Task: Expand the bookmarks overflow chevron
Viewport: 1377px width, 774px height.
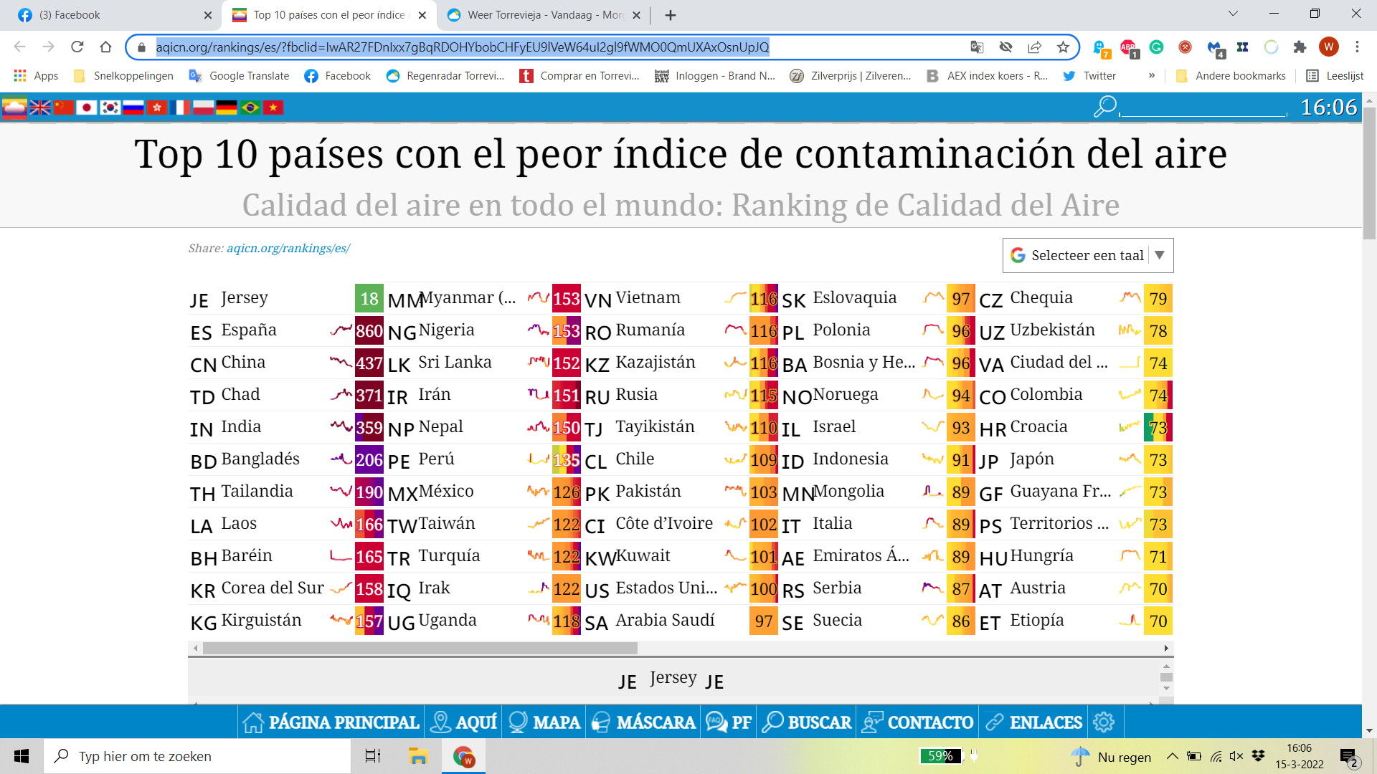Action: [1152, 76]
